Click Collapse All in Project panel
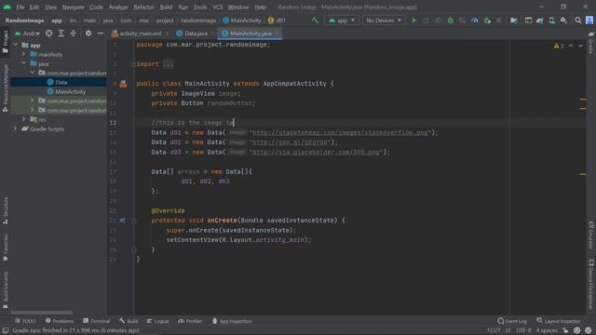596x335 pixels. tap(73, 33)
